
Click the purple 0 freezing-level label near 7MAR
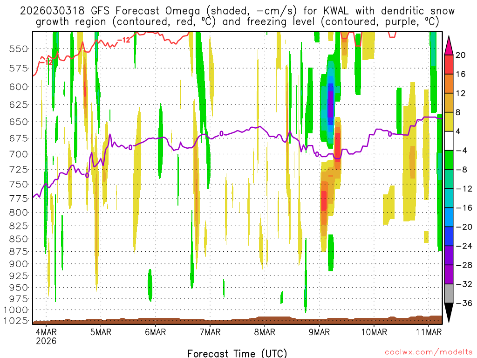click(221, 134)
